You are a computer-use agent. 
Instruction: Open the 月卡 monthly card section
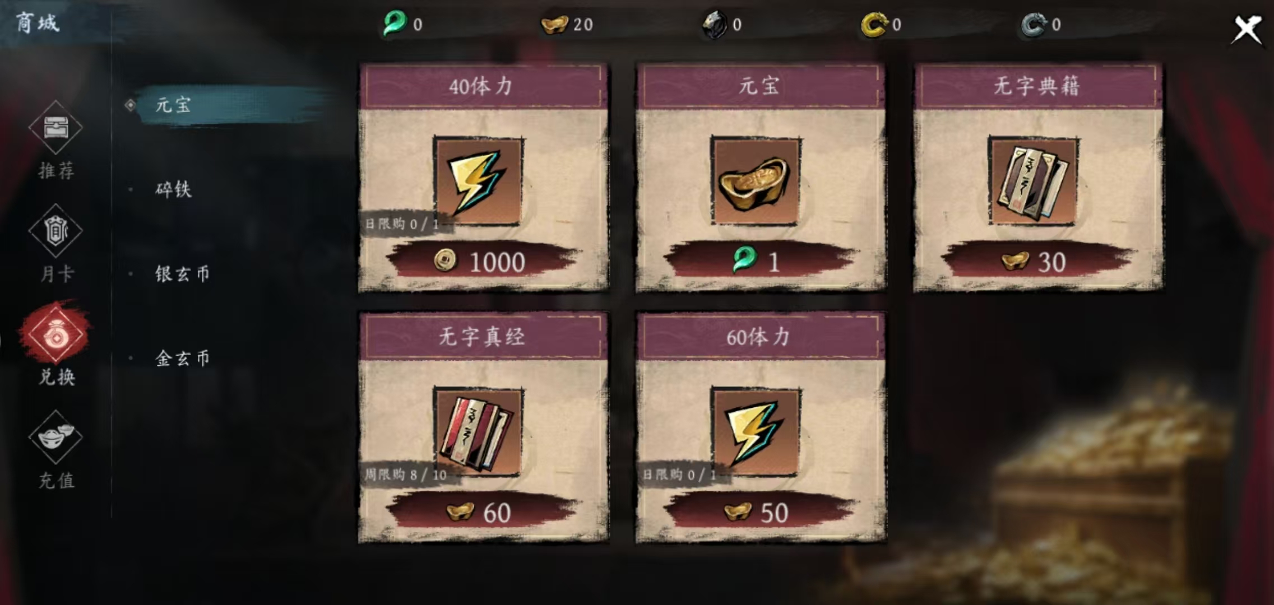click(x=55, y=243)
